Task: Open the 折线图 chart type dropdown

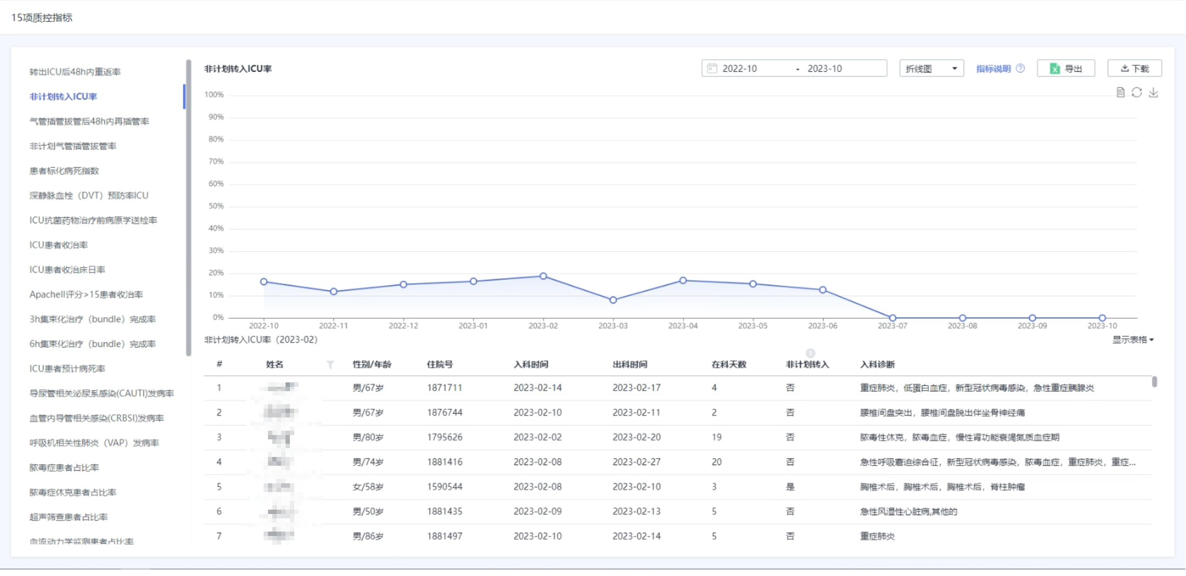Action: (931, 68)
